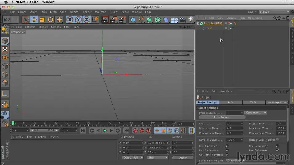
Task: Go to end of animation
Action: [127, 131]
